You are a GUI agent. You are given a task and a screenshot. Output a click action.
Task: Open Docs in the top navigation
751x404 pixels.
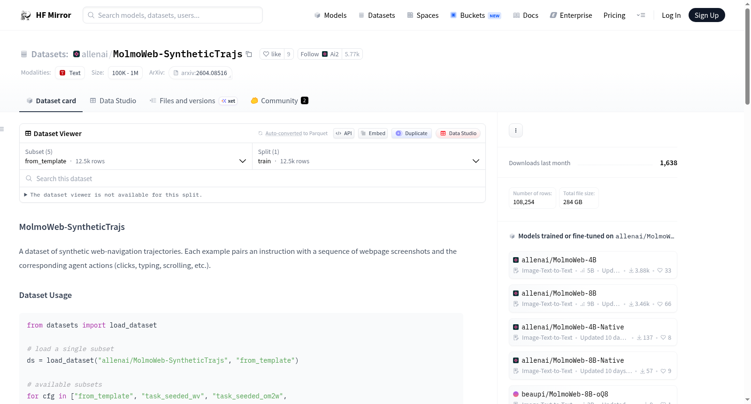pyautogui.click(x=526, y=15)
